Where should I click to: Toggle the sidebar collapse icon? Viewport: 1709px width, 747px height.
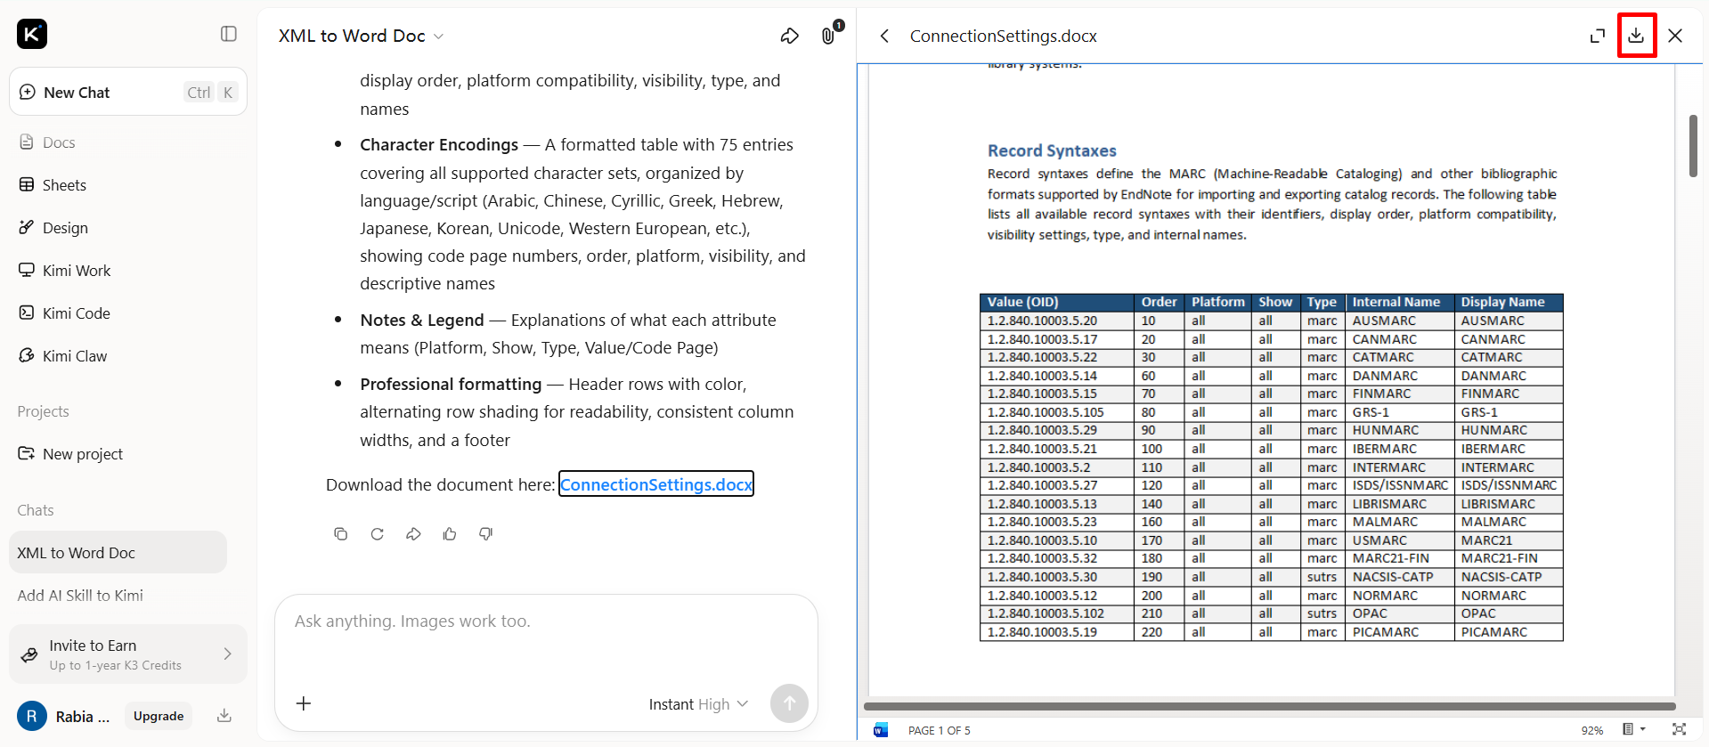click(x=229, y=34)
